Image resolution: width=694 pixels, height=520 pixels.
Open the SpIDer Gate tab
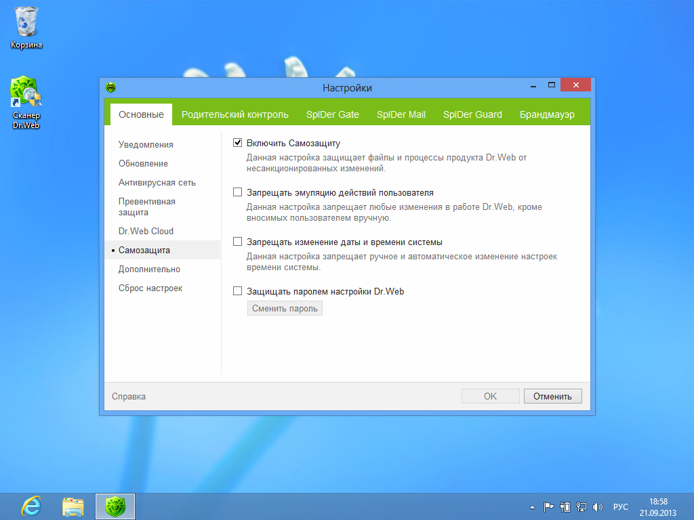tap(332, 114)
